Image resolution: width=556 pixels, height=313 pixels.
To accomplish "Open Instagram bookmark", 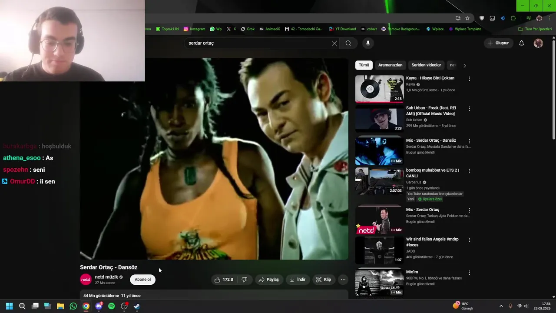I will tap(194, 29).
